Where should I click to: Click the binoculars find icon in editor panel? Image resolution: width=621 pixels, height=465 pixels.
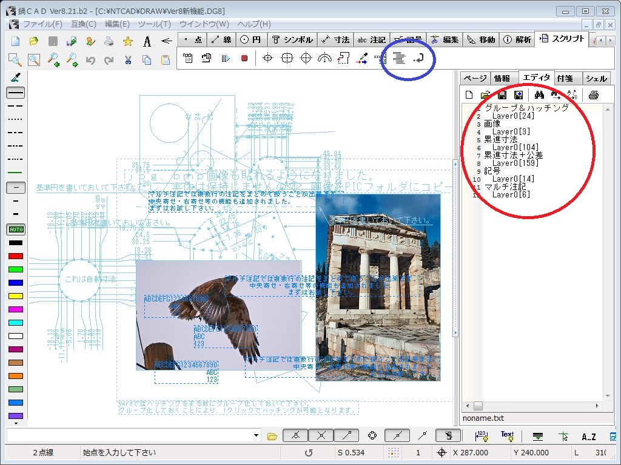tap(539, 95)
